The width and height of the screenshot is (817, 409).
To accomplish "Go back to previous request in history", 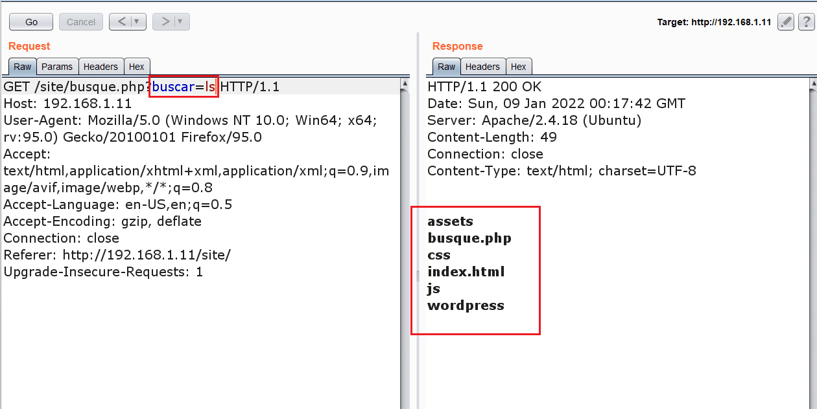I will point(121,22).
